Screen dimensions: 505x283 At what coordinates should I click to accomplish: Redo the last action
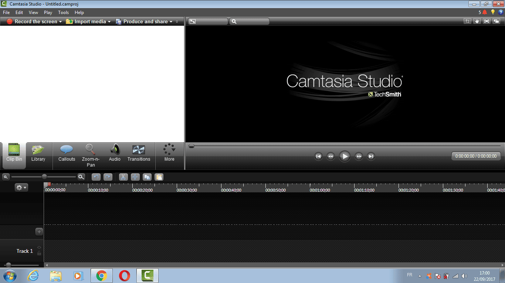tap(108, 177)
